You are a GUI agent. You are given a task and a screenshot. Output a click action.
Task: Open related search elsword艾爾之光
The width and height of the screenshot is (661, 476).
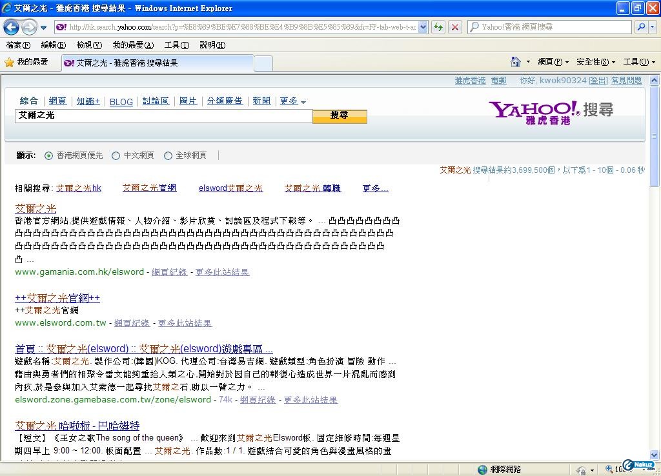(230, 188)
